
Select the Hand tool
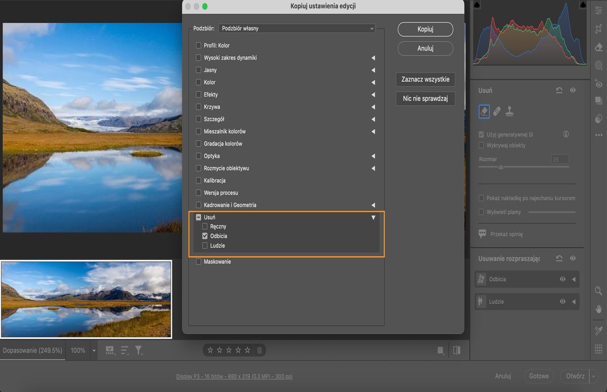[599, 309]
